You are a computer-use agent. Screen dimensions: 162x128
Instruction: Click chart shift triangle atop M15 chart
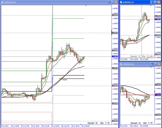[x=86, y=5]
